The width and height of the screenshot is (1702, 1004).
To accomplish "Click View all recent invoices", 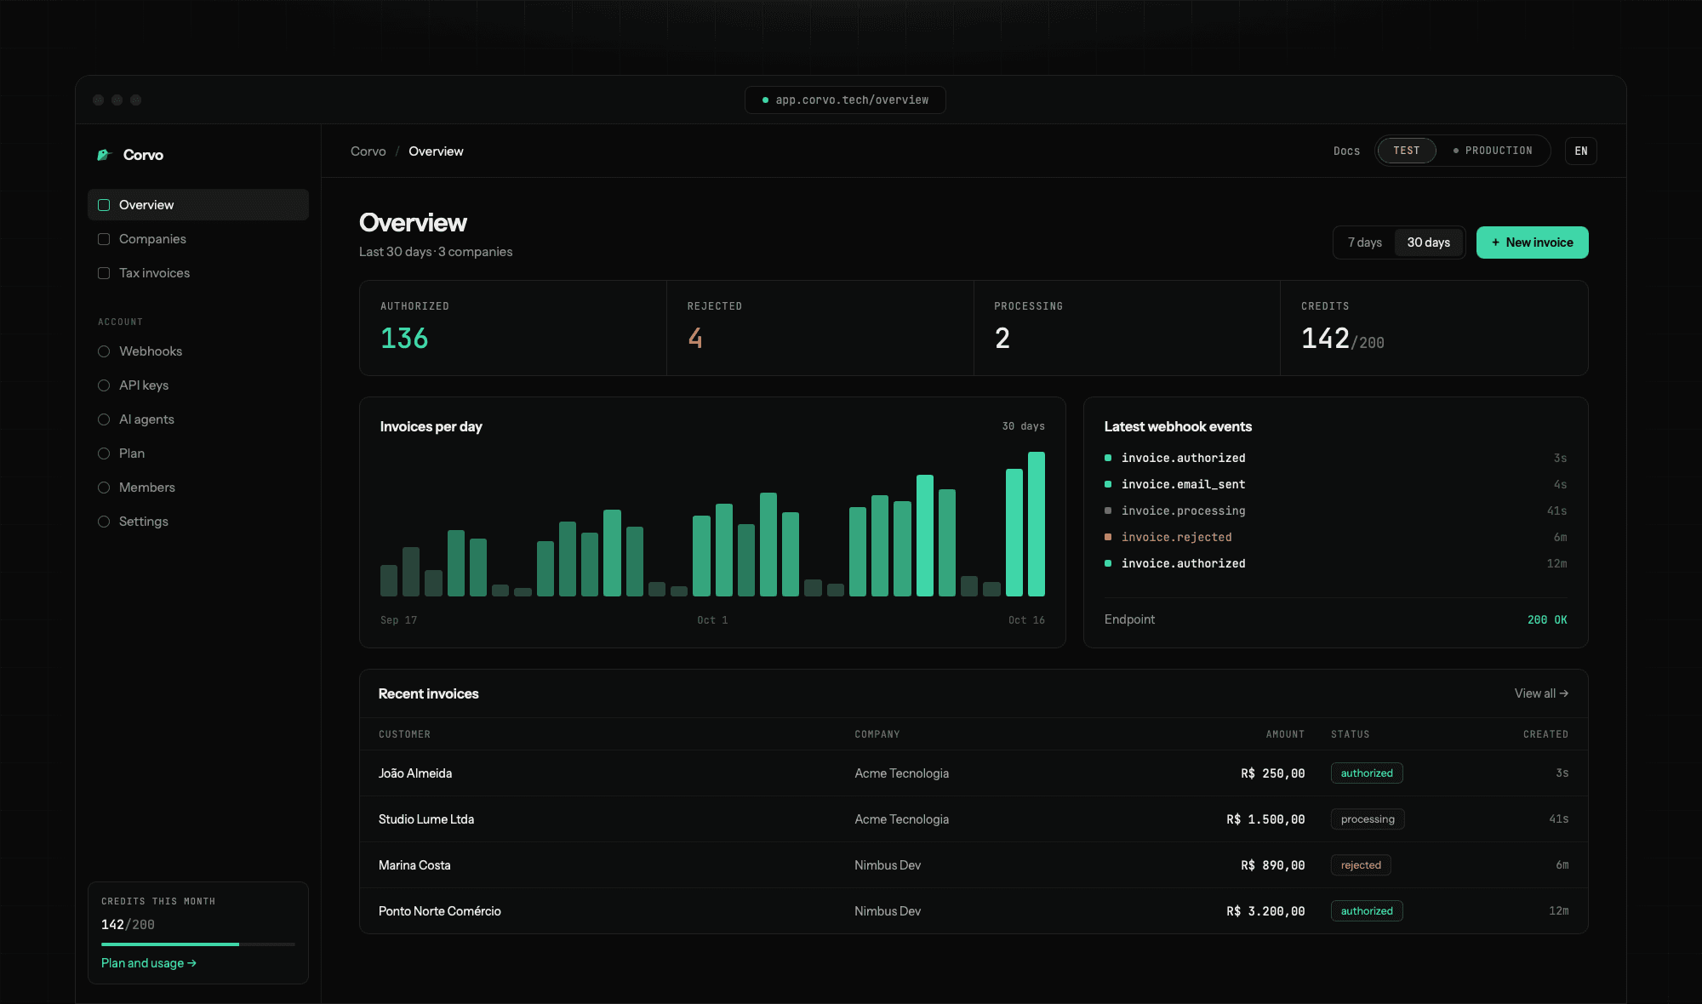I will 1541,693.
